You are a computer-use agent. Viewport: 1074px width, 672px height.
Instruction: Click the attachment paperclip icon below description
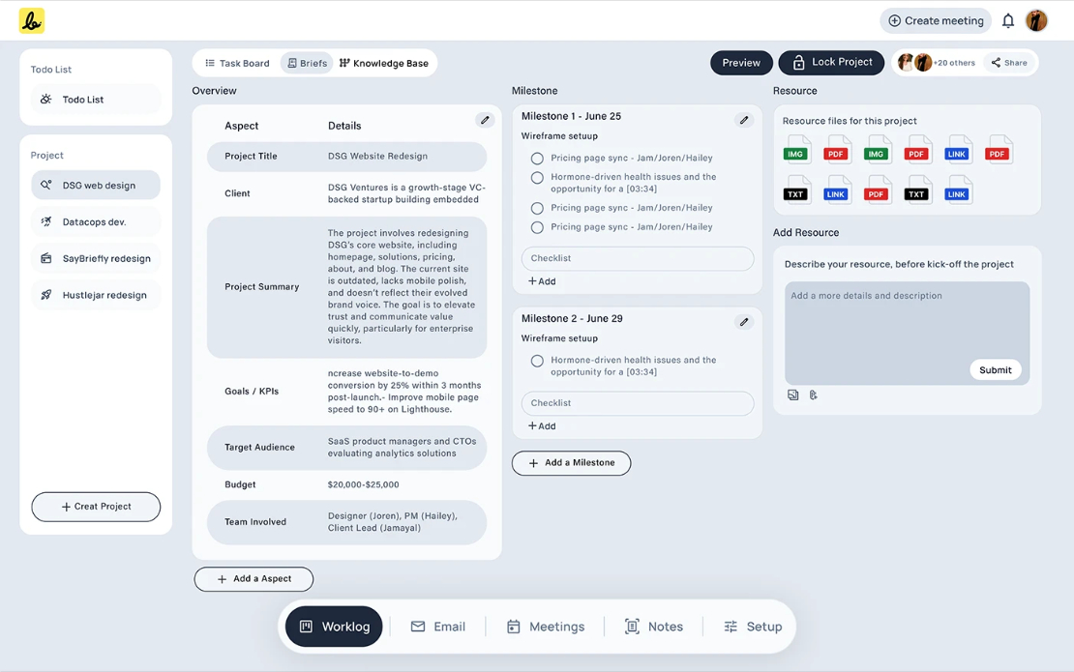(x=813, y=394)
